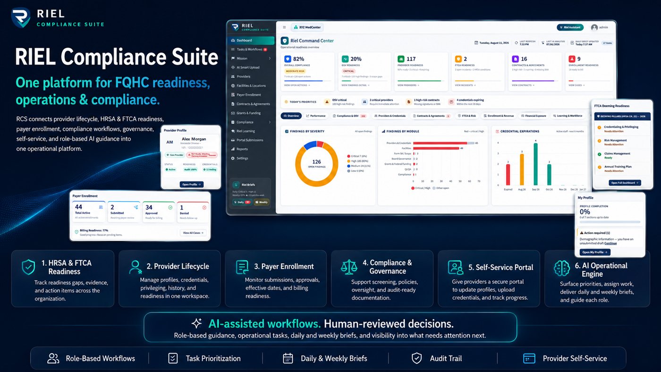Click the Riel Command Center shield icon
The height and width of the screenshot is (372, 661).
pos(285,41)
